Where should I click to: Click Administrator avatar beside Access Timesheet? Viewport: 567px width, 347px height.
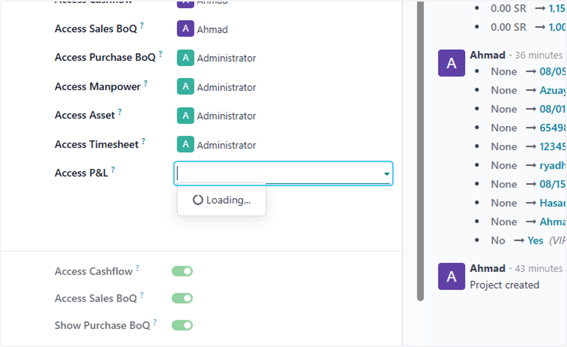(x=185, y=145)
